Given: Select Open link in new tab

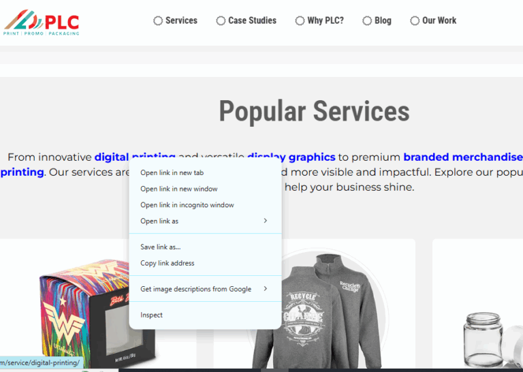Looking at the screenshot, I should 172,173.
